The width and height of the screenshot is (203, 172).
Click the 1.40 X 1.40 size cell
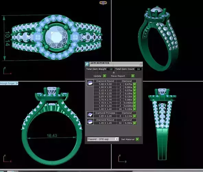(105, 109)
